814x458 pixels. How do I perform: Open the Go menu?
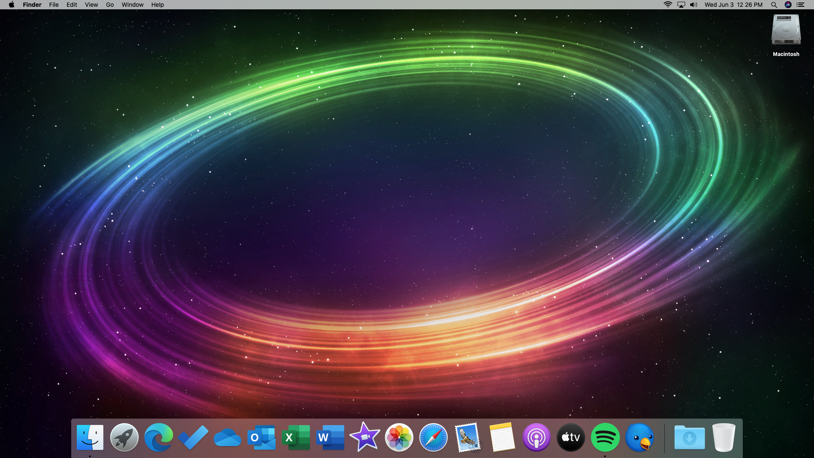coord(110,5)
